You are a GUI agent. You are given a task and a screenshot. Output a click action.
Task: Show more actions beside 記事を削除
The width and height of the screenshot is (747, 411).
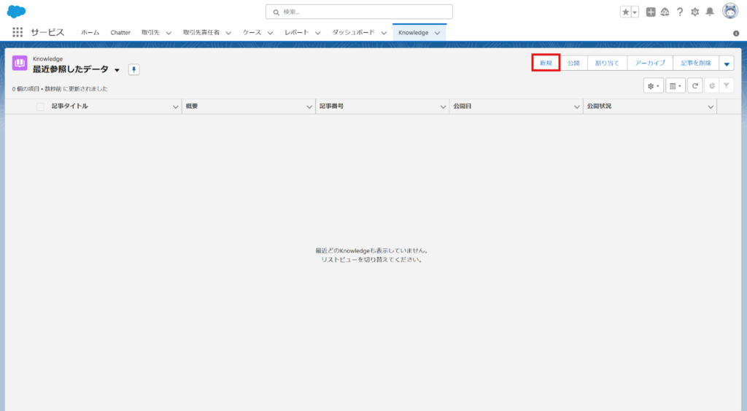726,64
